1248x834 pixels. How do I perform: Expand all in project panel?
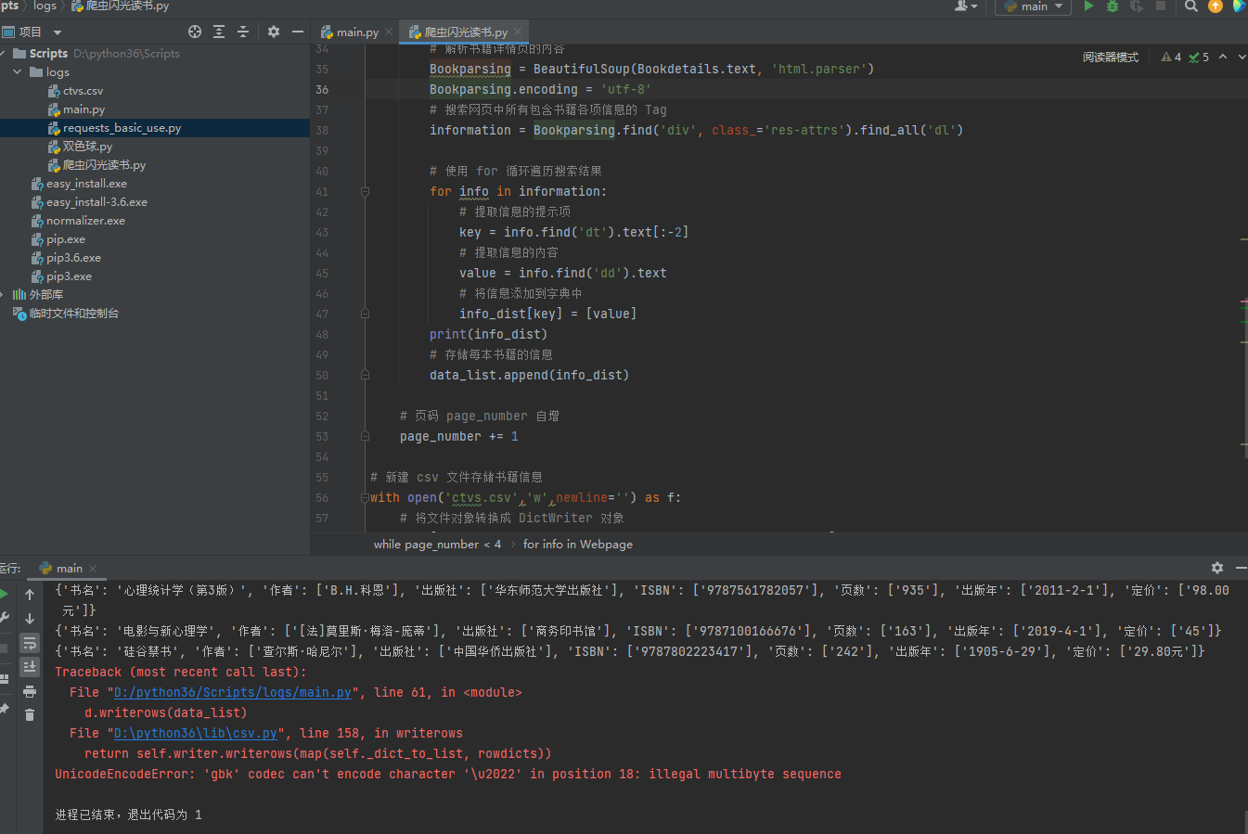[219, 32]
